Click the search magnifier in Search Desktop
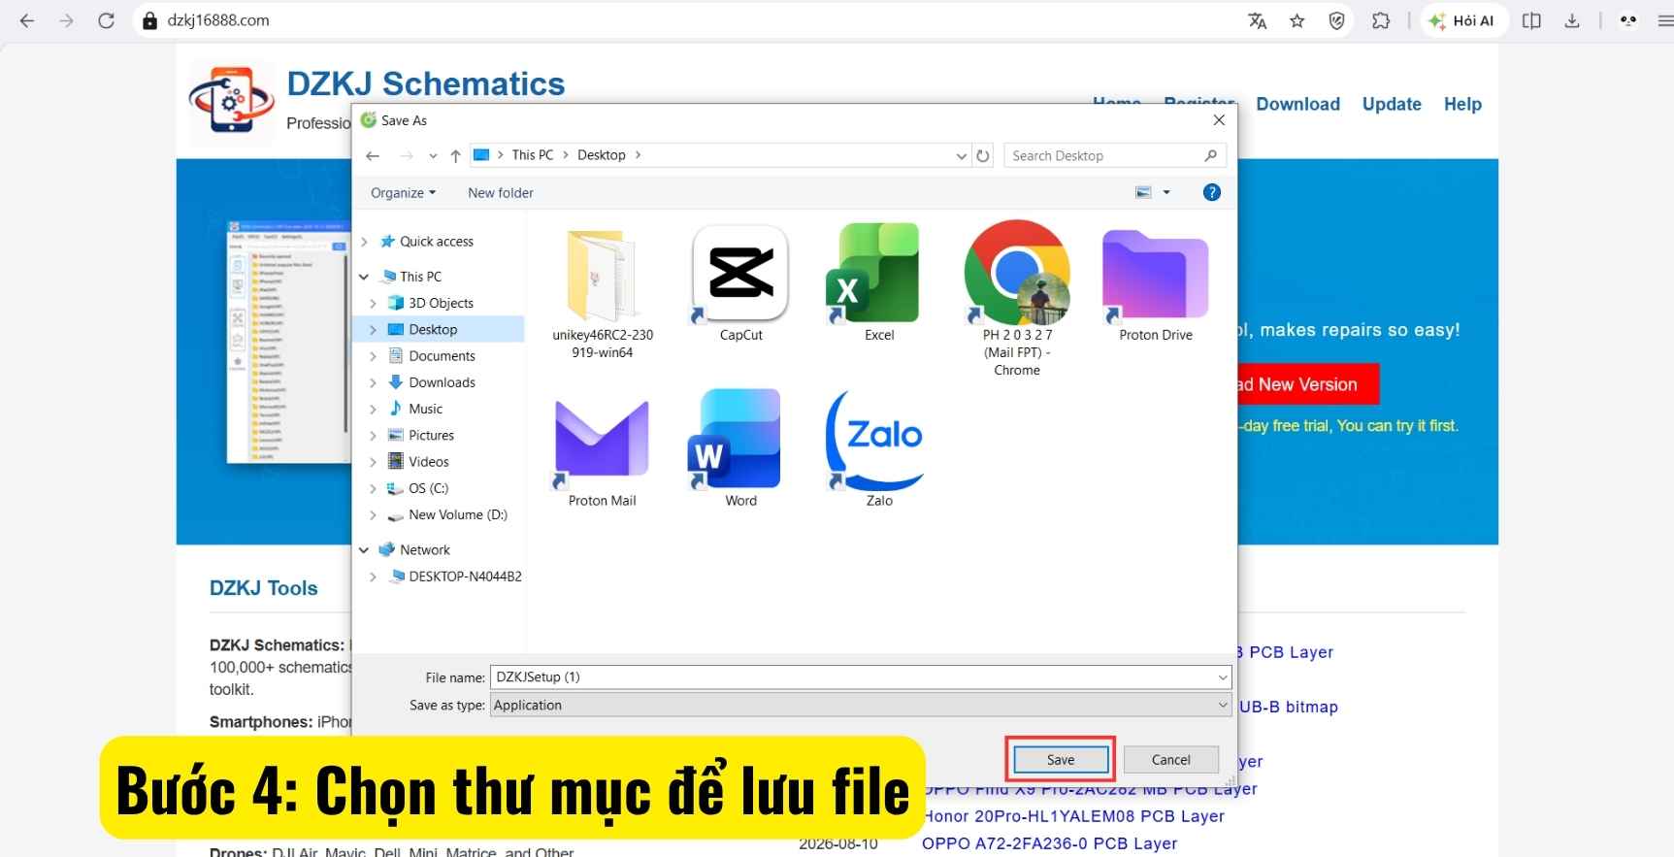This screenshot has width=1674, height=857. [x=1210, y=155]
